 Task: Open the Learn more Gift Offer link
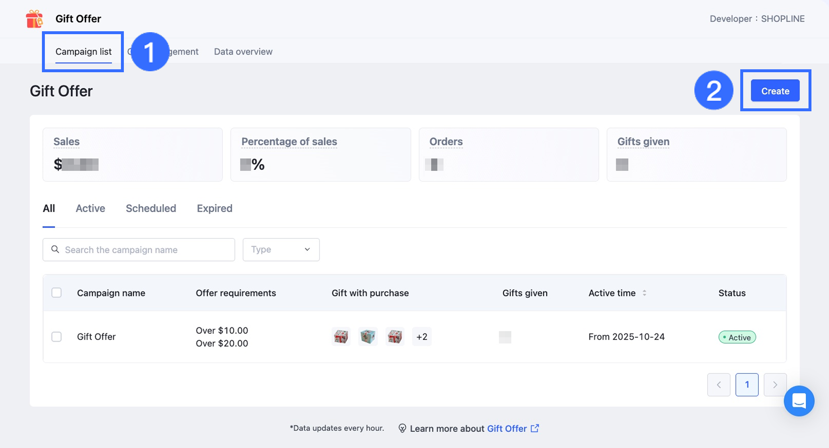point(507,428)
